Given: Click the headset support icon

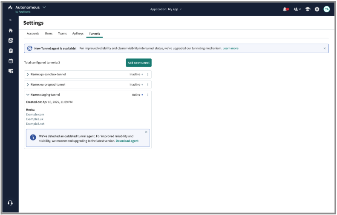Looking at the screenshot, I should (10, 203).
